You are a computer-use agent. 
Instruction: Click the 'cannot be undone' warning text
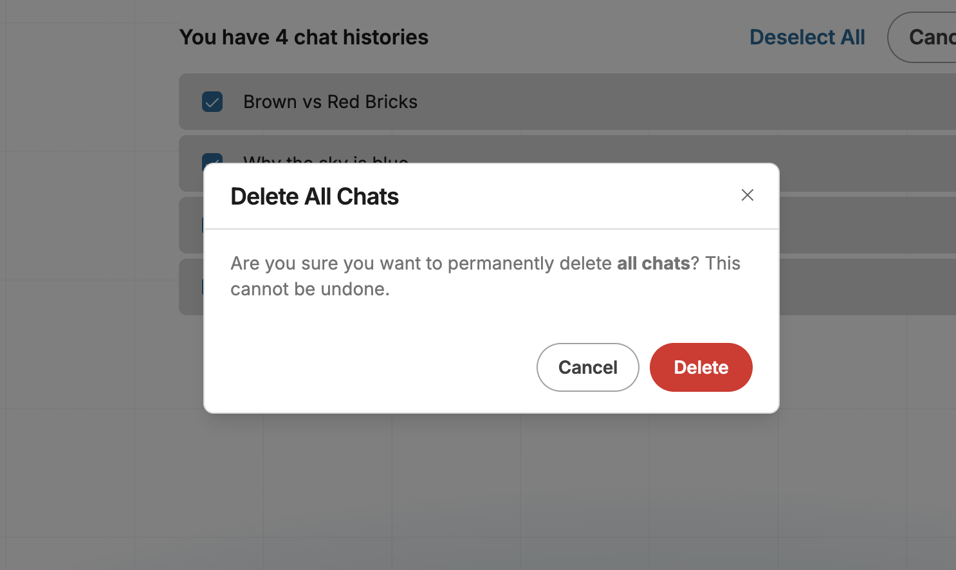[x=310, y=289]
